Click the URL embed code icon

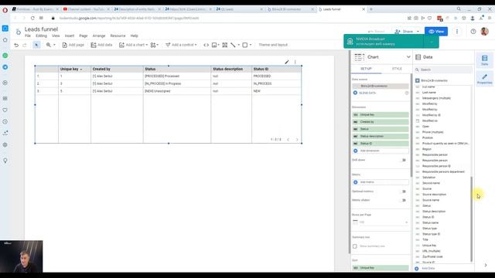pyautogui.click(x=207, y=45)
